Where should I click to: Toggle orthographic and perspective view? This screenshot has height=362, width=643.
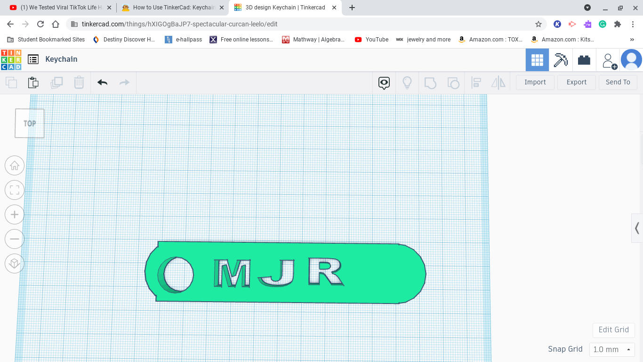[x=14, y=263]
